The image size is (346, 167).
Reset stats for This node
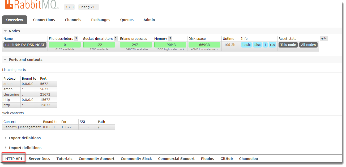point(288,45)
